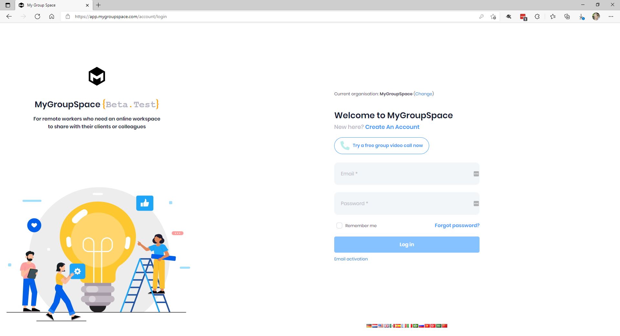620x336 pixels.
Task: Select the Italian flag language
Action: (x=410, y=326)
